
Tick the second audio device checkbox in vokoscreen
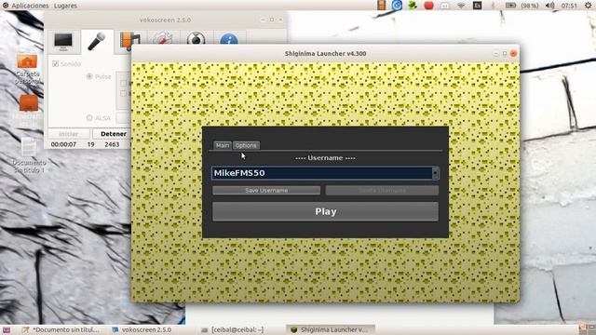[123, 93]
